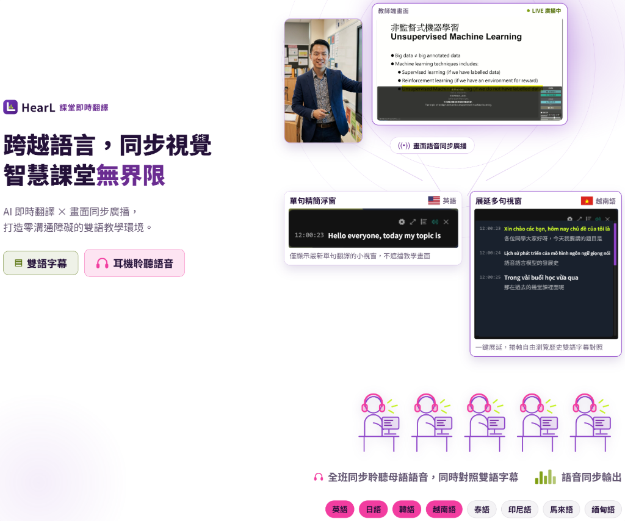625x521 pixels.
Task: Close the single-sentence floating window
Action: [x=446, y=222]
